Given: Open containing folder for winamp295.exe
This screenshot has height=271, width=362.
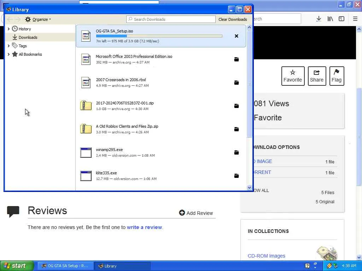Looking at the screenshot, I should [237, 152].
